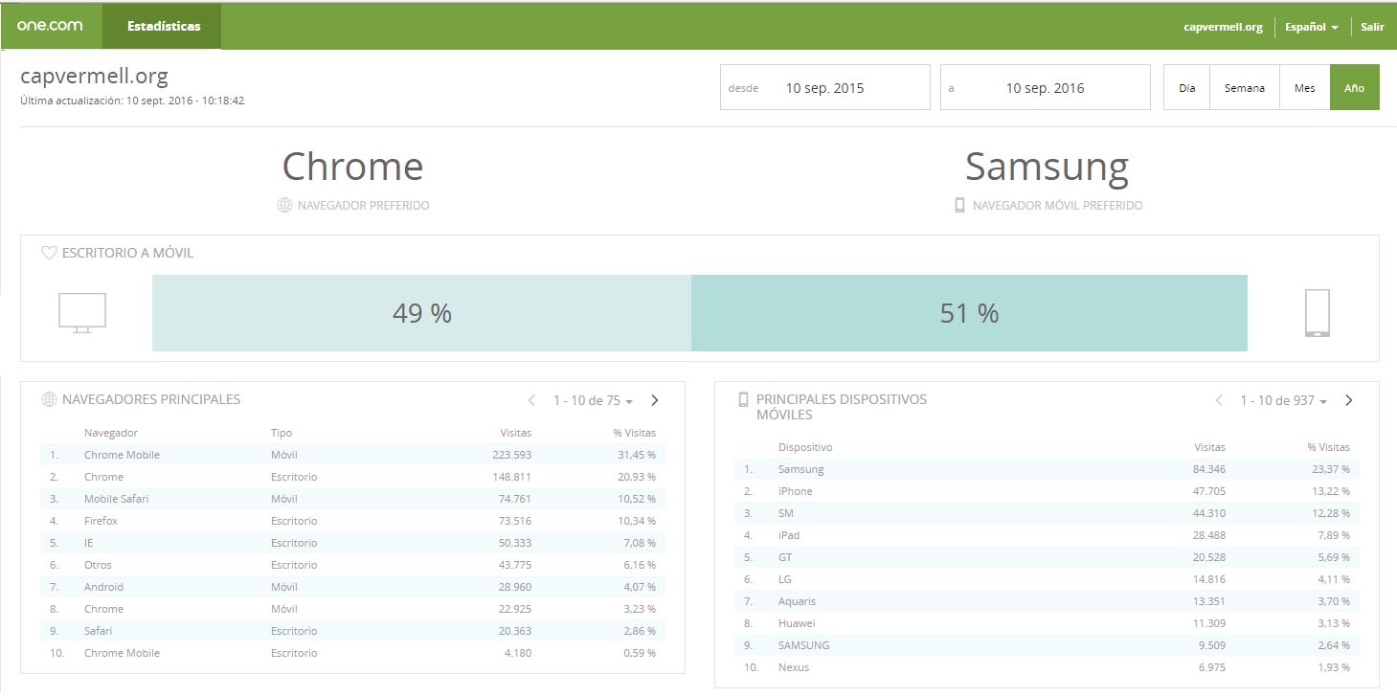1397x697 pixels.
Task: Go to previous page of mobile devices
Action: pos(1219,400)
